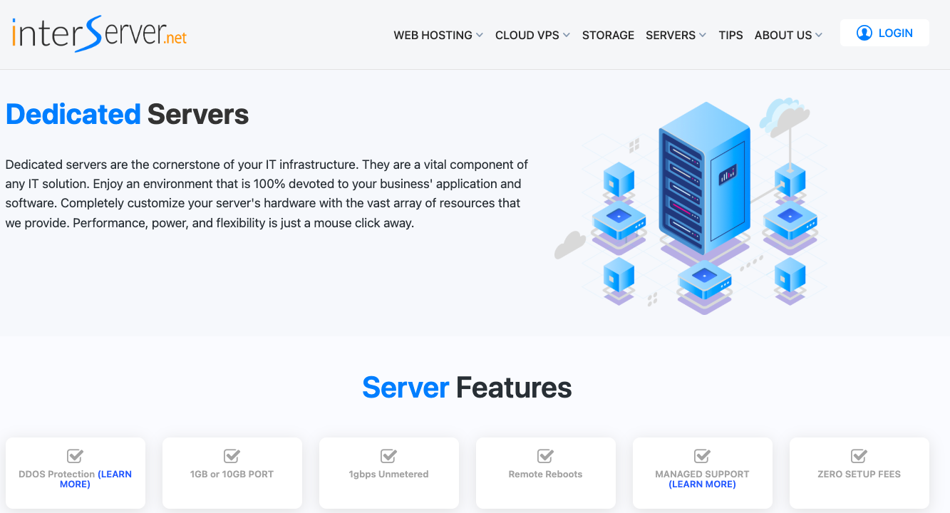Expand the About Us dropdown chevron
Viewport: 950px width, 513px height.
coord(819,35)
